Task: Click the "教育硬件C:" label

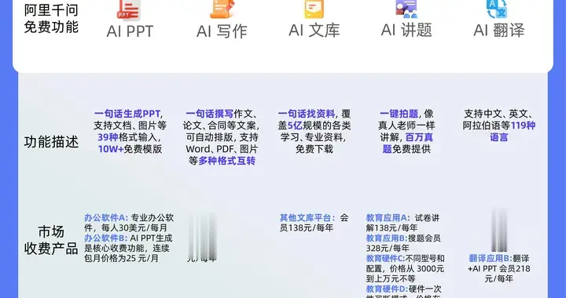Action: click(x=386, y=259)
